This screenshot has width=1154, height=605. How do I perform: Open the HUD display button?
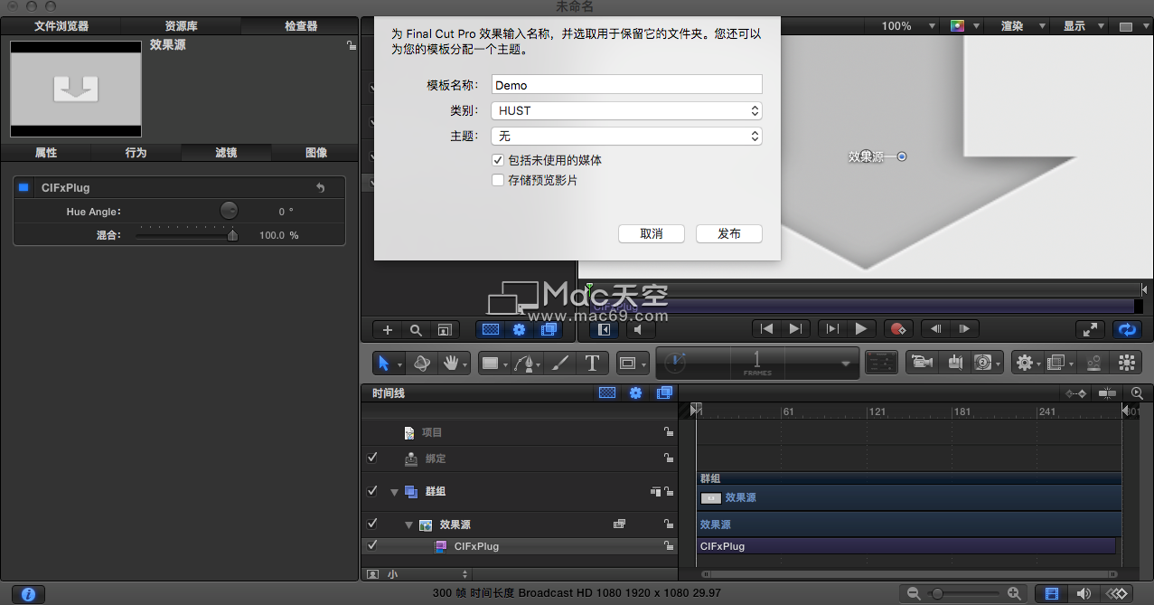(881, 363)
